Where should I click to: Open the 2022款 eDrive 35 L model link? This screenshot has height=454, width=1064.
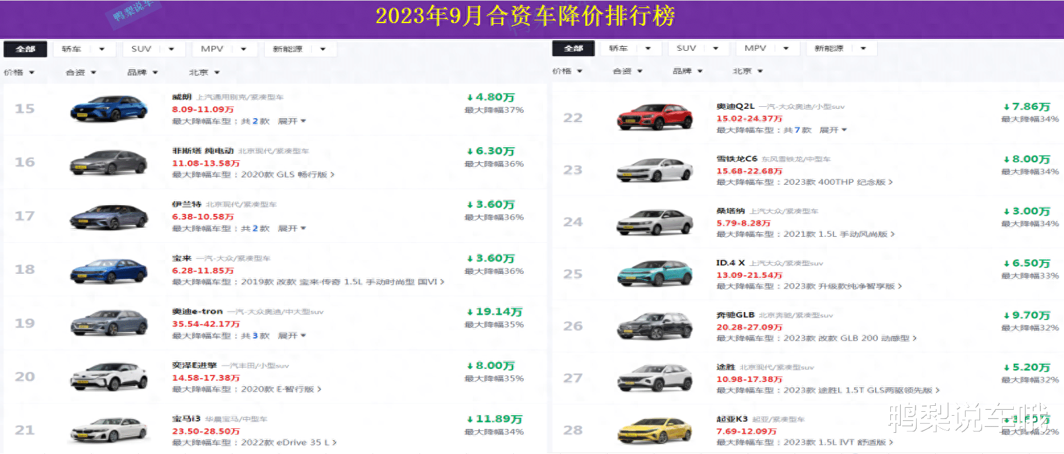click(x=289, y=443)
